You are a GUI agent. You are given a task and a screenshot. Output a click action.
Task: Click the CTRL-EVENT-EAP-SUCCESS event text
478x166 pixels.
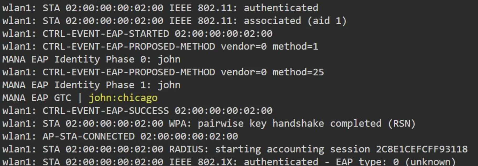[x=106, y=111]
